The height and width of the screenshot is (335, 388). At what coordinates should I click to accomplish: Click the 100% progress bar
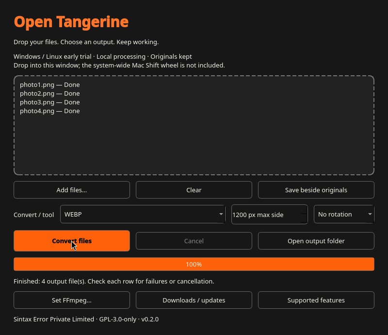(x=194, y=264)
